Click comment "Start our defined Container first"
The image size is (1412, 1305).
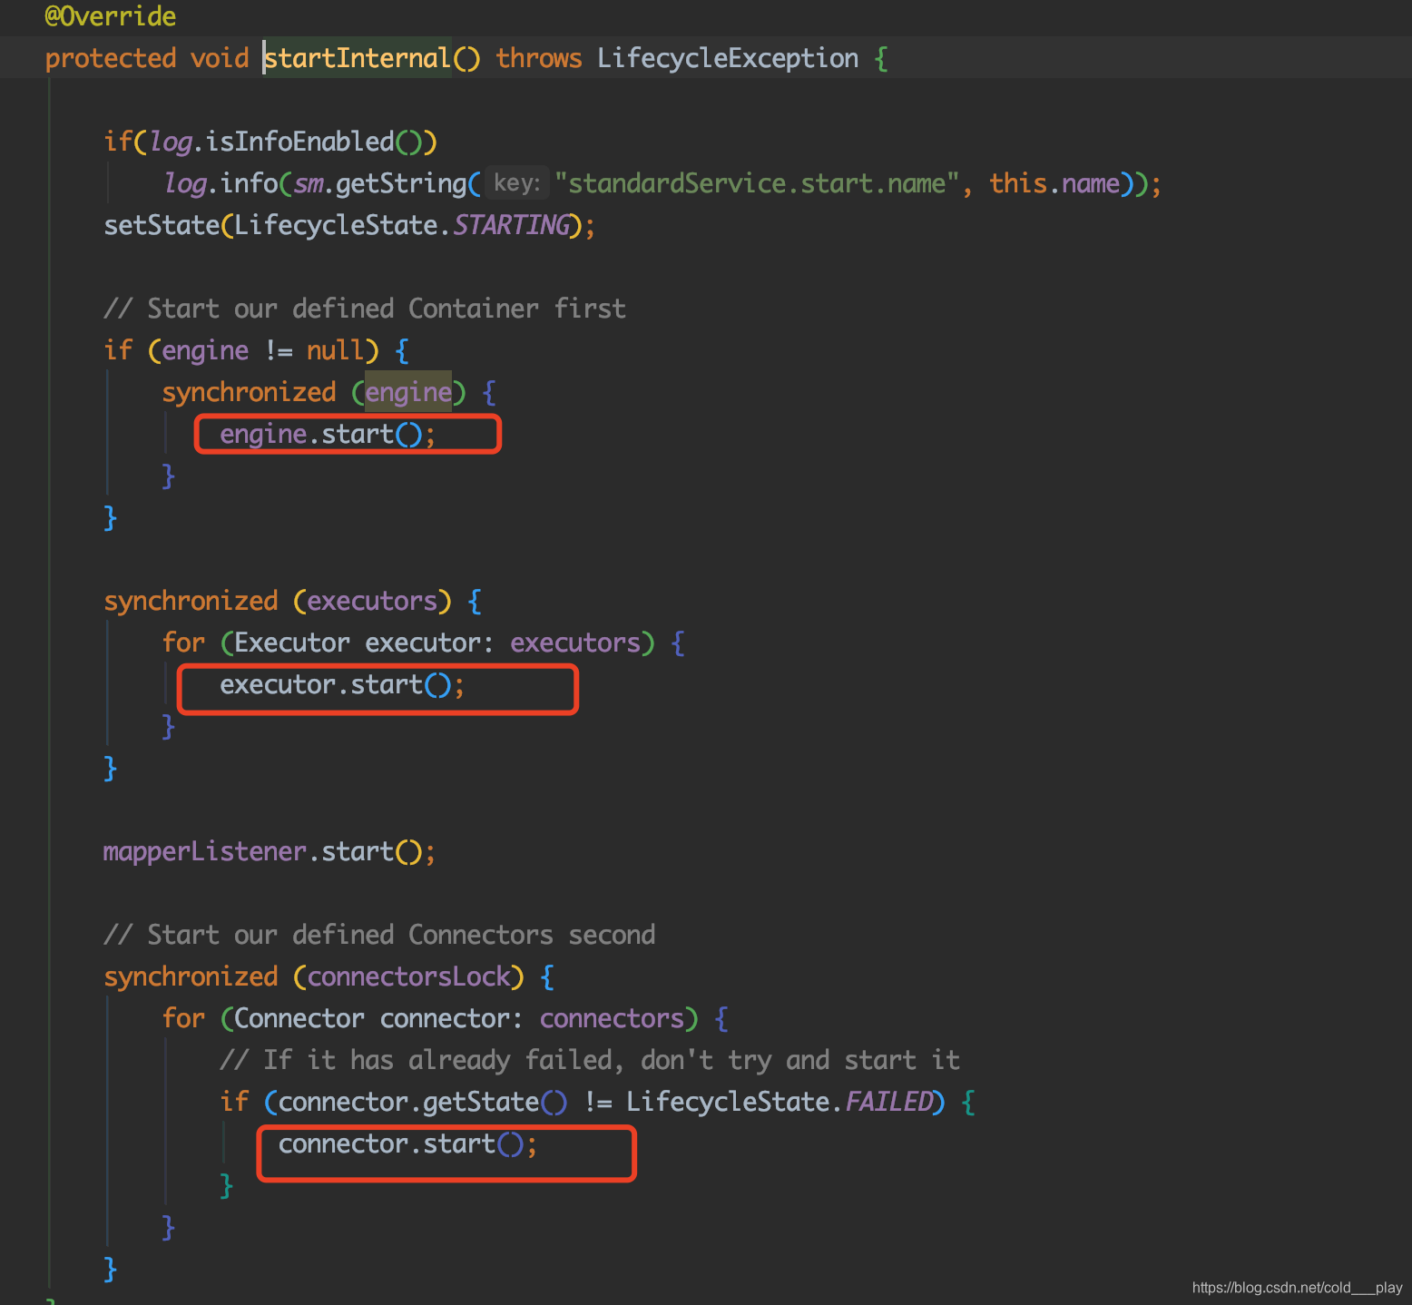click(x=365, y=309)
